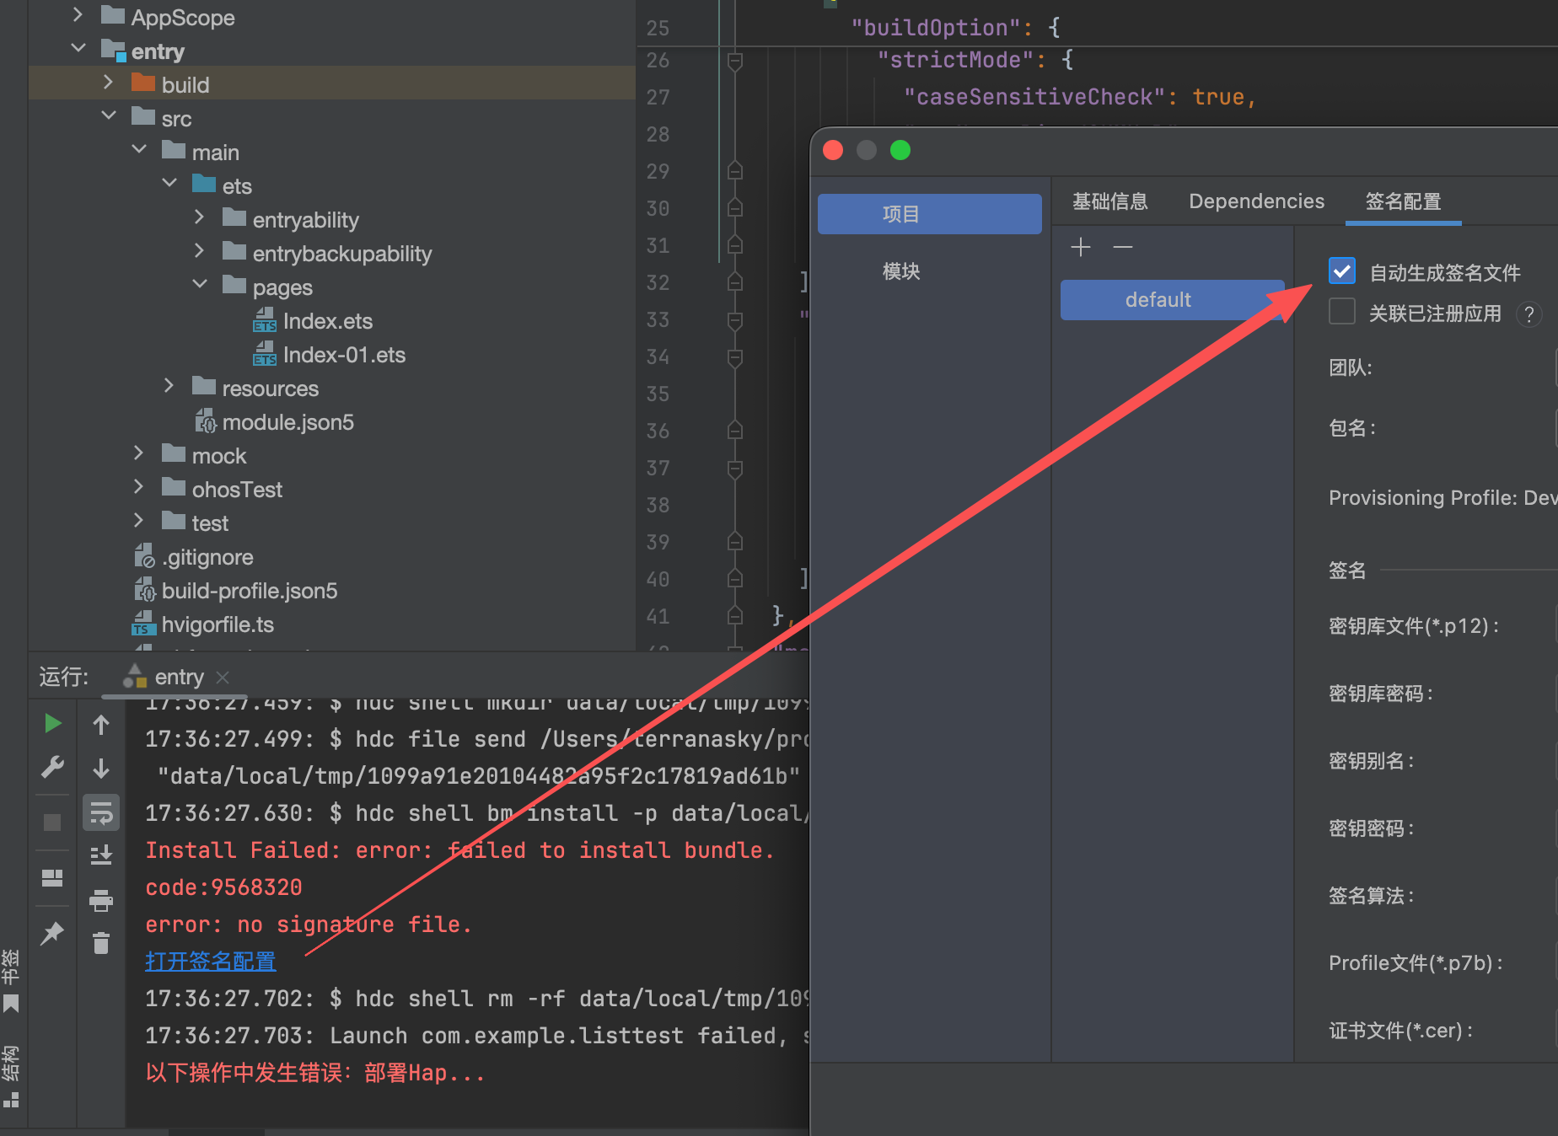Click the green Run button in run panel
Image resolution: width=1558 pixels, height=1136 pixels.
52,723
